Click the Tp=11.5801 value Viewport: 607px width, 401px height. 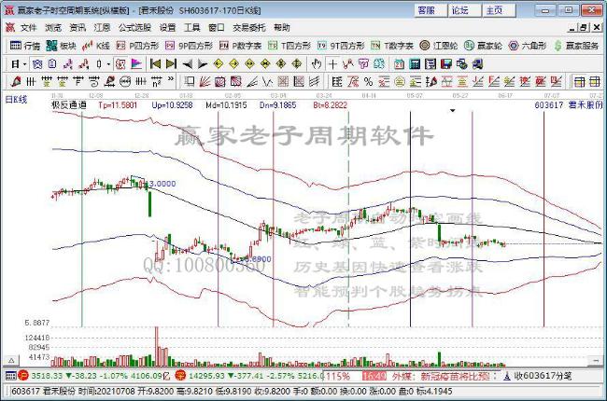tap(118, 104)
